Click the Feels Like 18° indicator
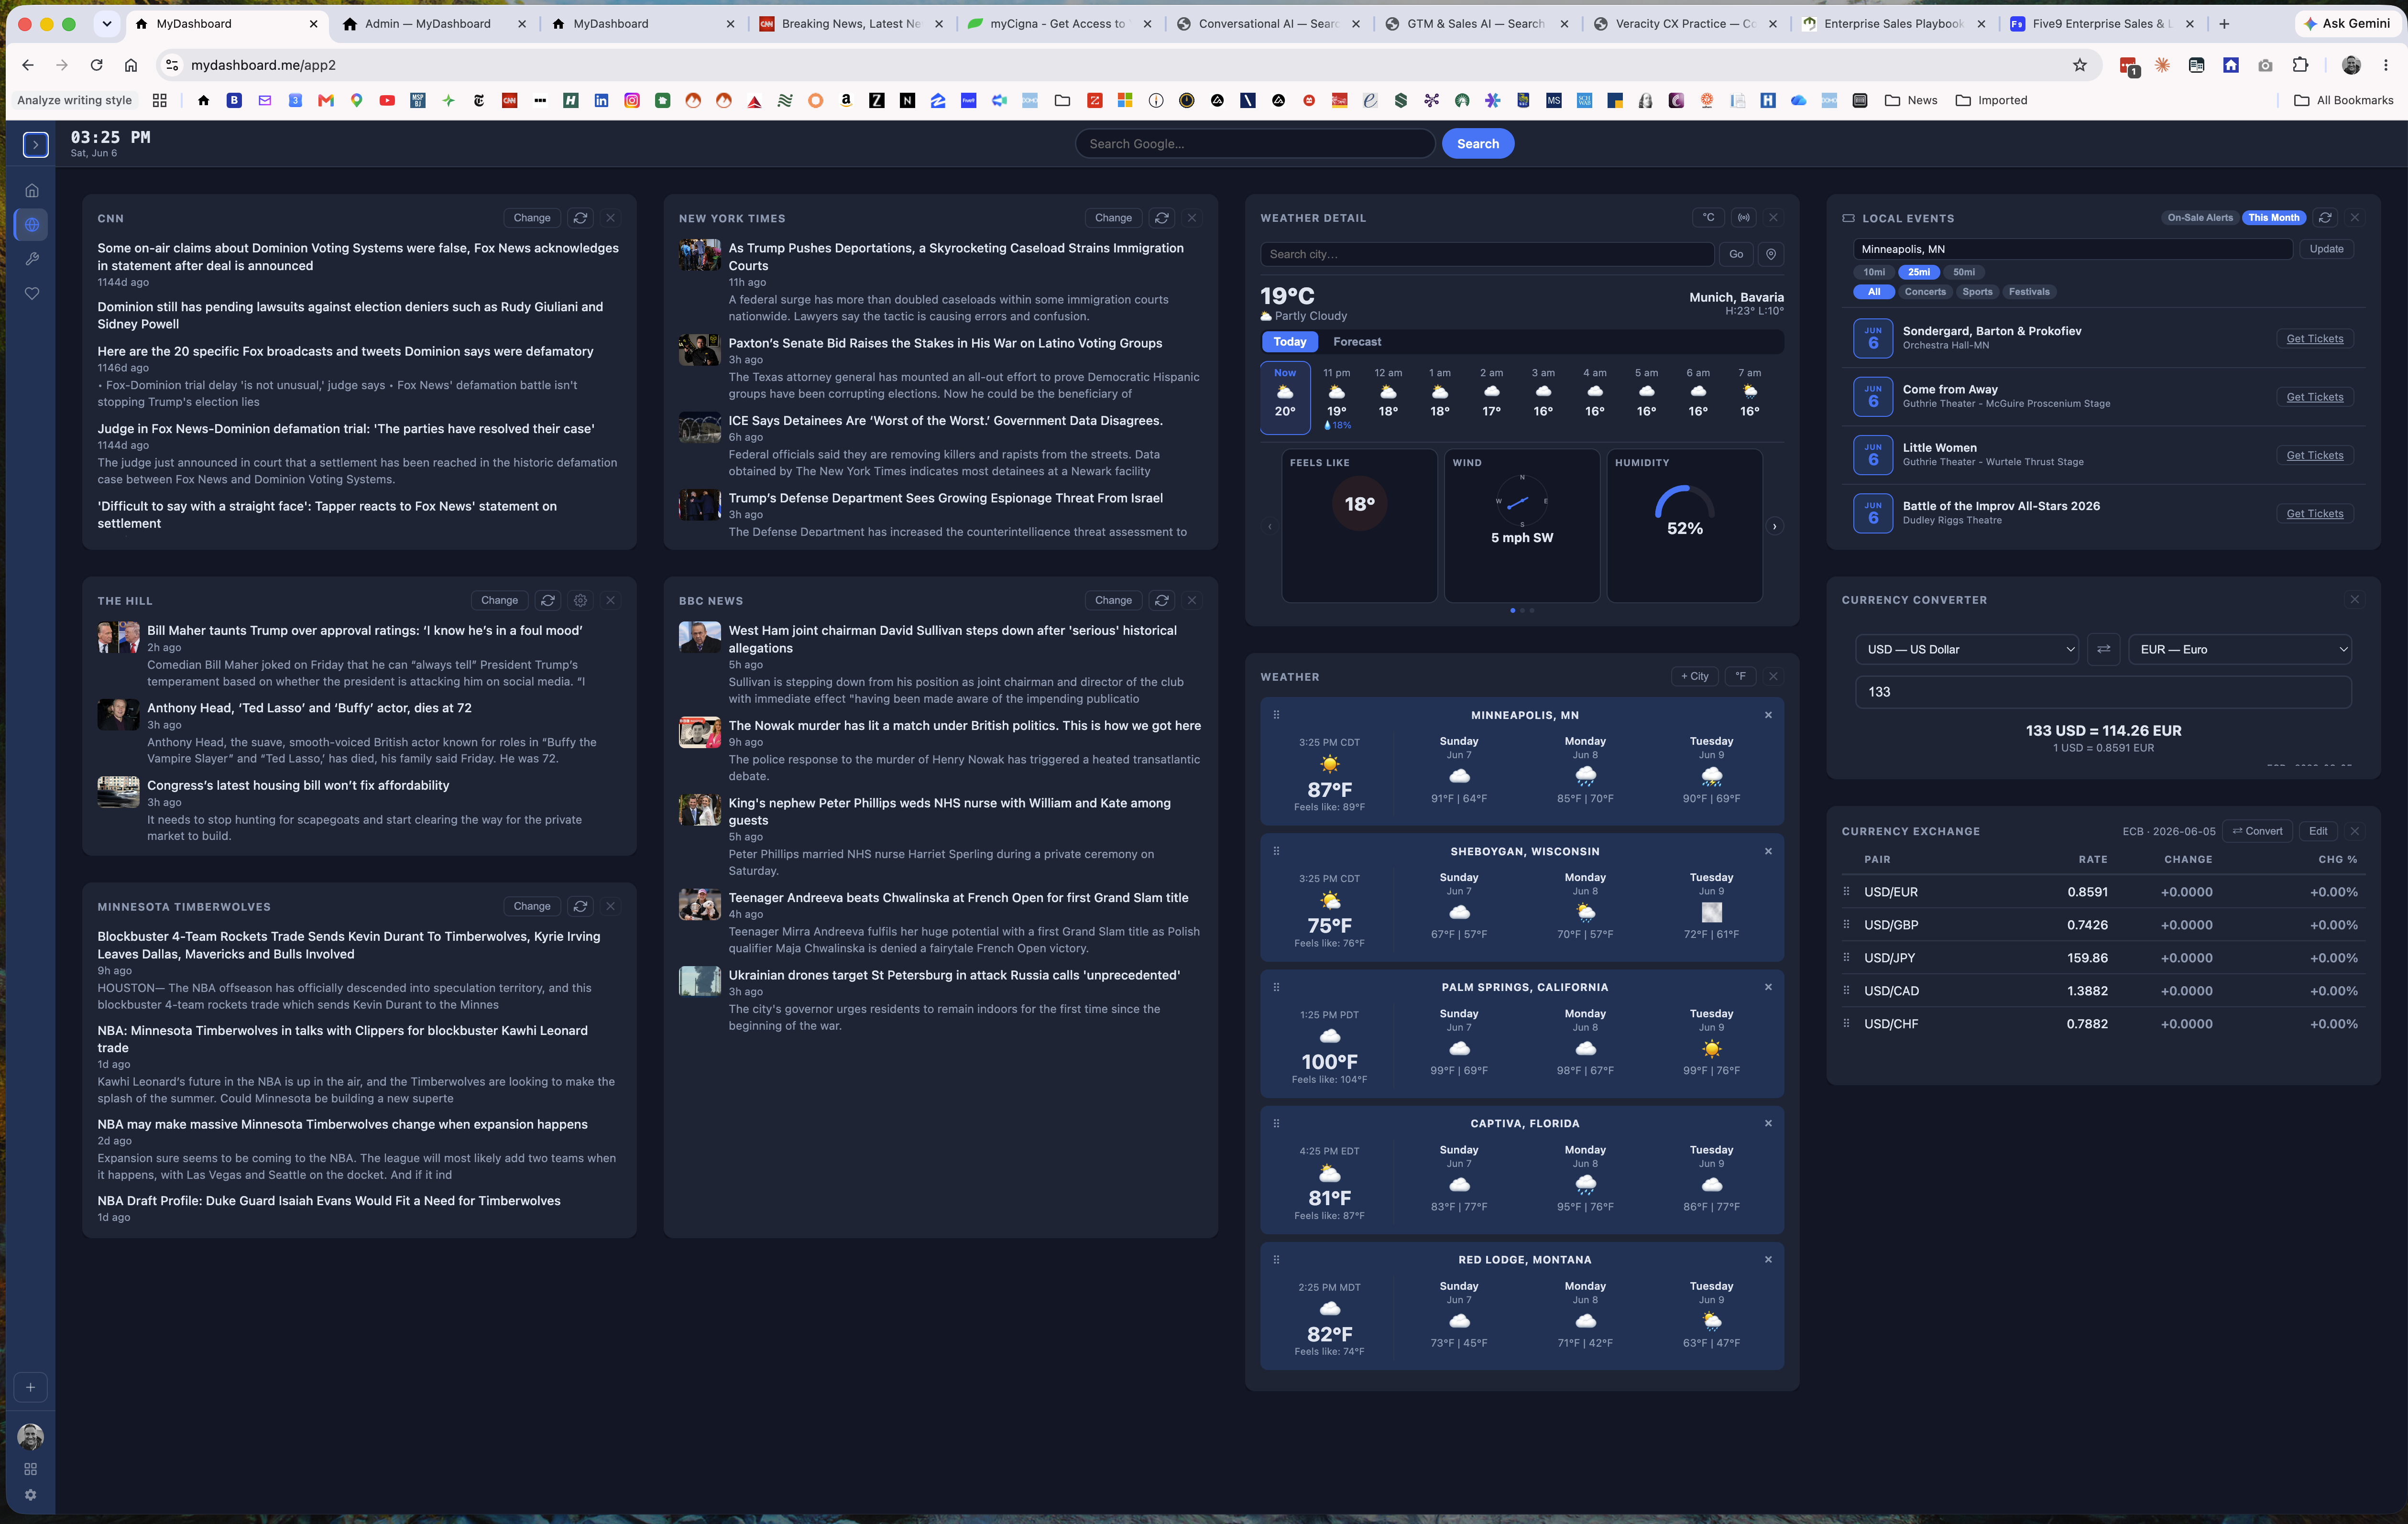The width and height of the screenshot is (2408, 1524). coord(1359,504)
